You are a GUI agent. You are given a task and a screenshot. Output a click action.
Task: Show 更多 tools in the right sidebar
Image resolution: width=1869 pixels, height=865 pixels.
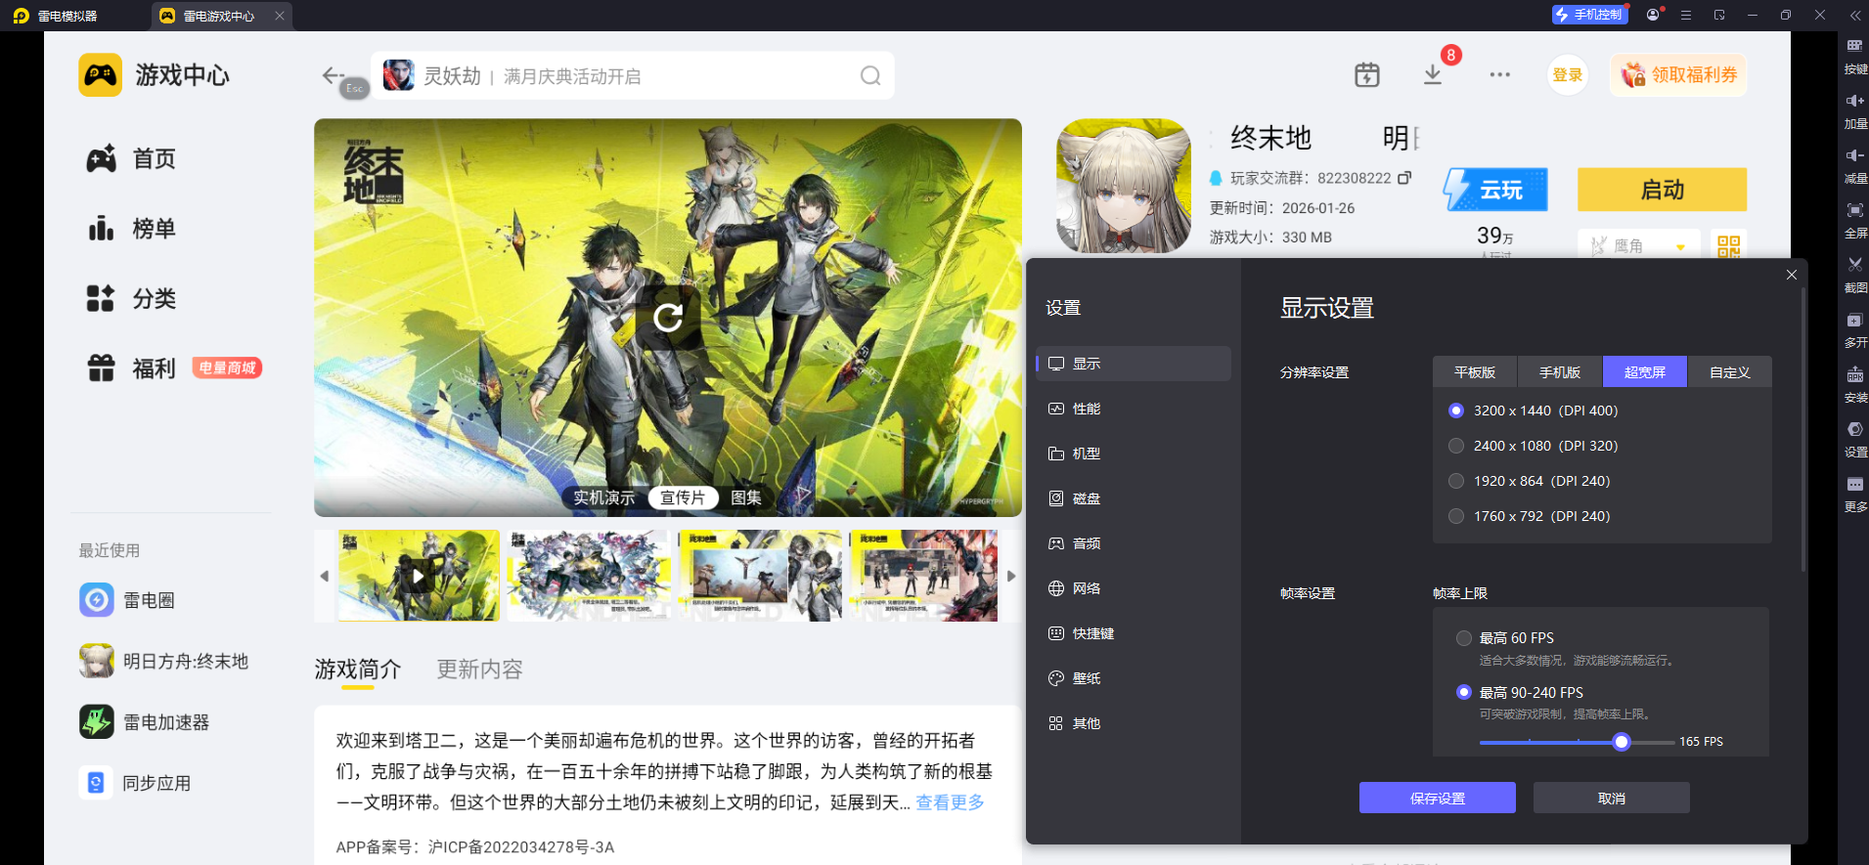click(x=1854, y=494)
